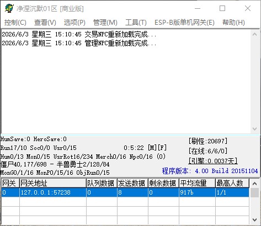Click the 僵尸40,177/698 monster status line
261x226 pixels.
coord(55,164)
